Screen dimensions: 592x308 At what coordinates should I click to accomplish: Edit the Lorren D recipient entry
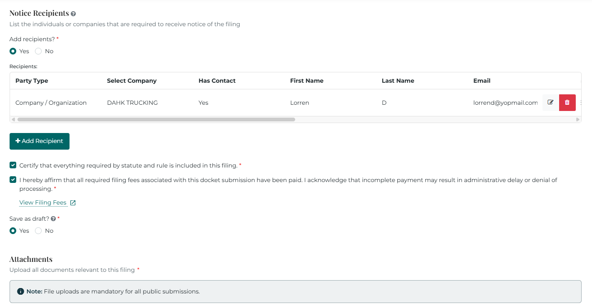(550, 102)
